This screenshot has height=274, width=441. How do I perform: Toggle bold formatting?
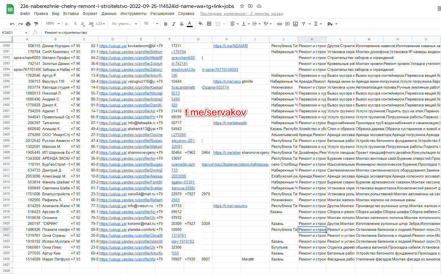click(166, 24)
